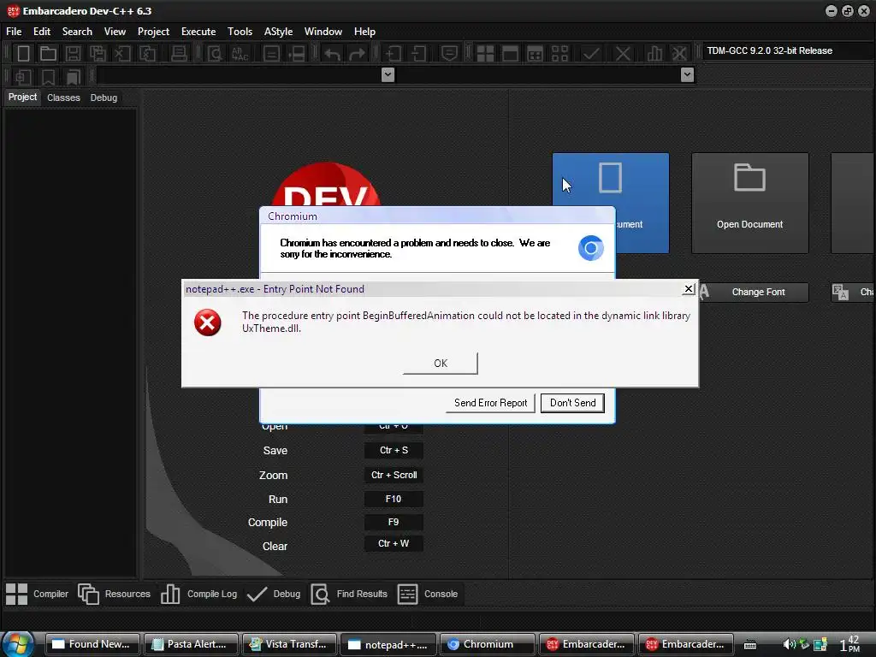This screenshot has width=876, height=657.
Task: Click the crossed-out chart profiling icon
Action: (679, 54)
